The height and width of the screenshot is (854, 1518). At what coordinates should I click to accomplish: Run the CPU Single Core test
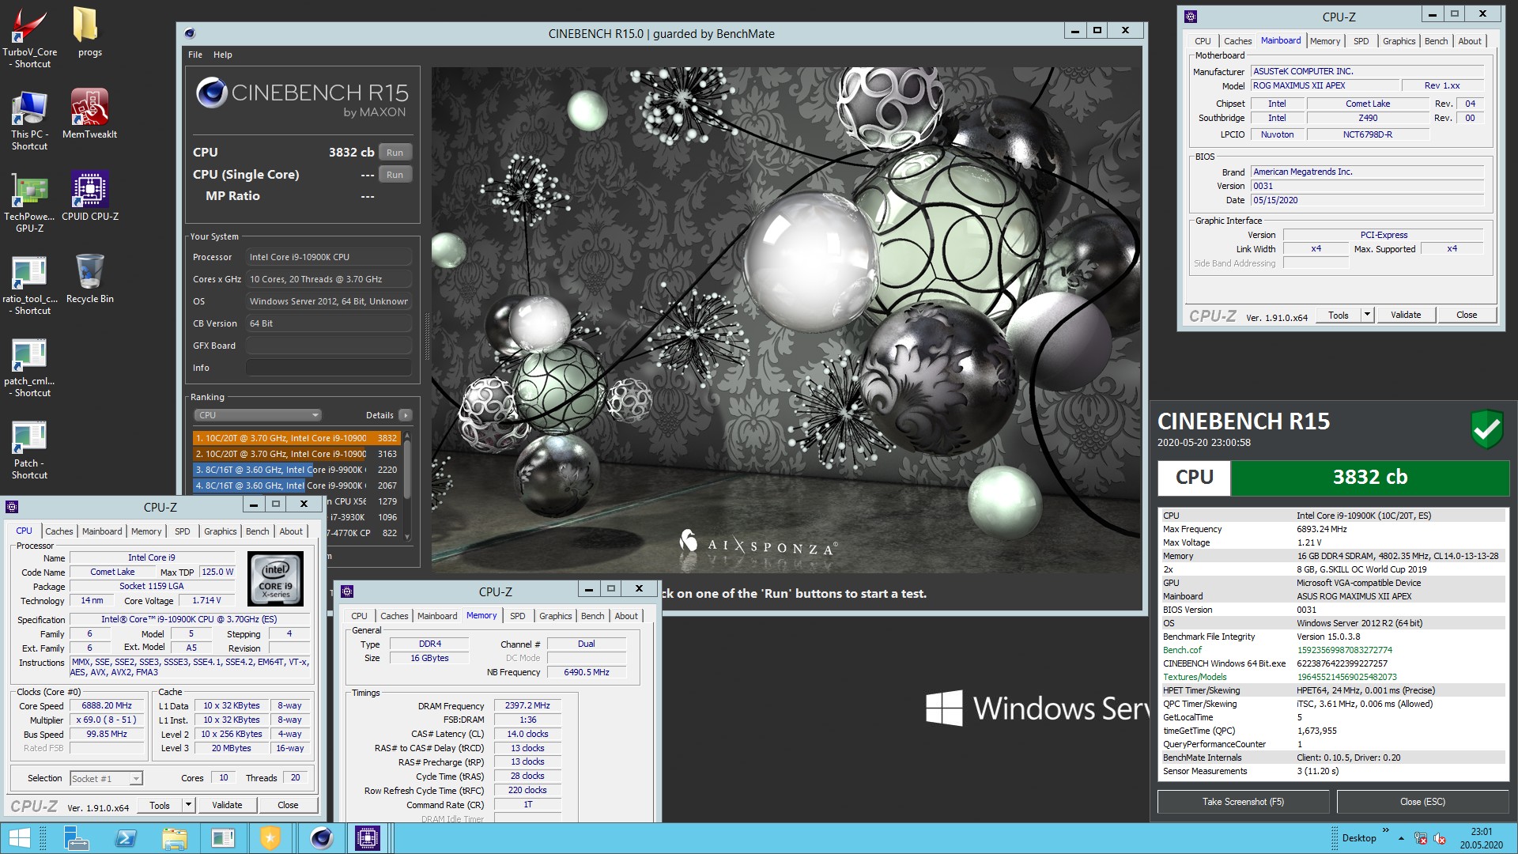(395, 175)
